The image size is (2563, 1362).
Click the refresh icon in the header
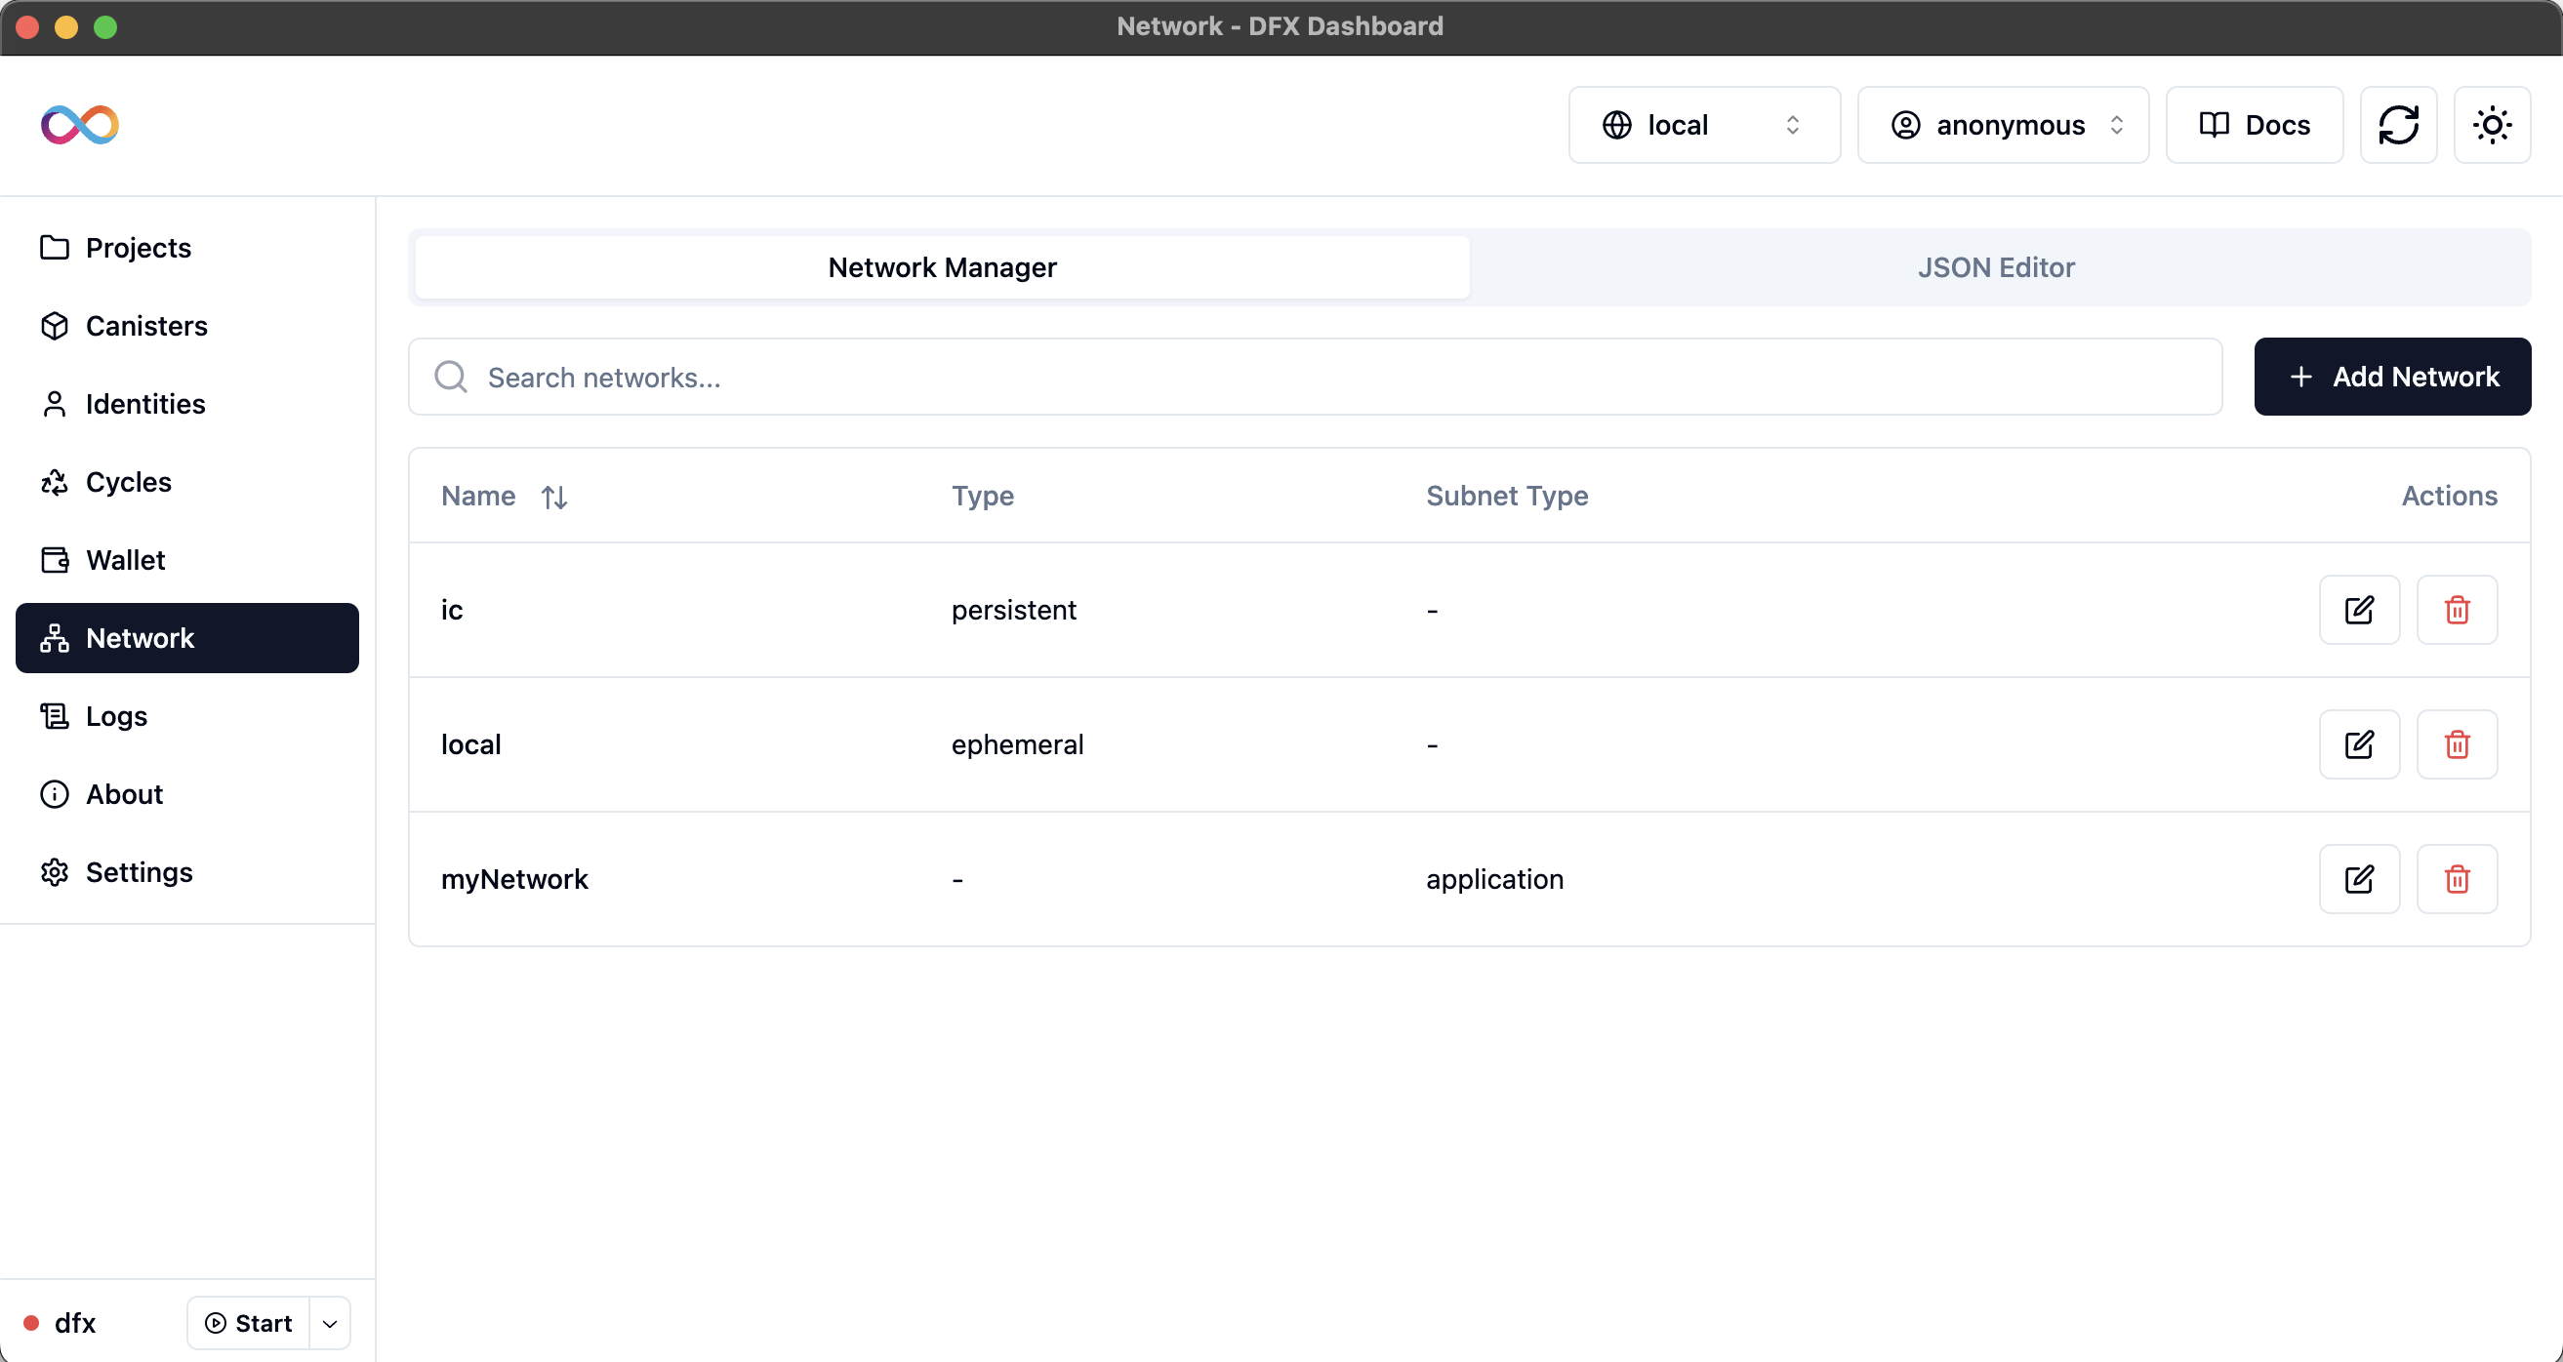(2399, 124)
